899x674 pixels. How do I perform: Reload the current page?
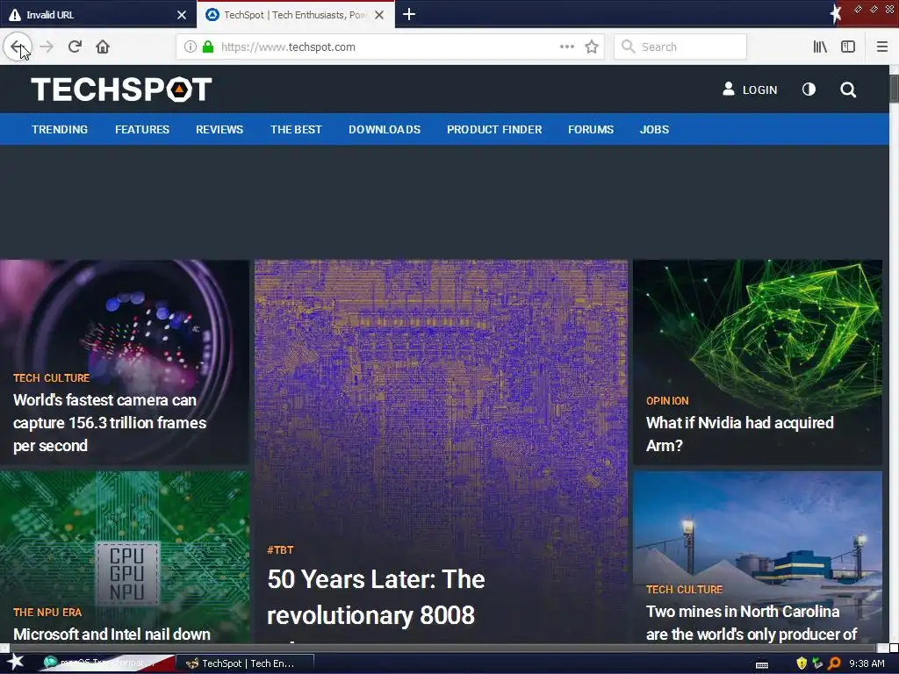coord(75,47)
